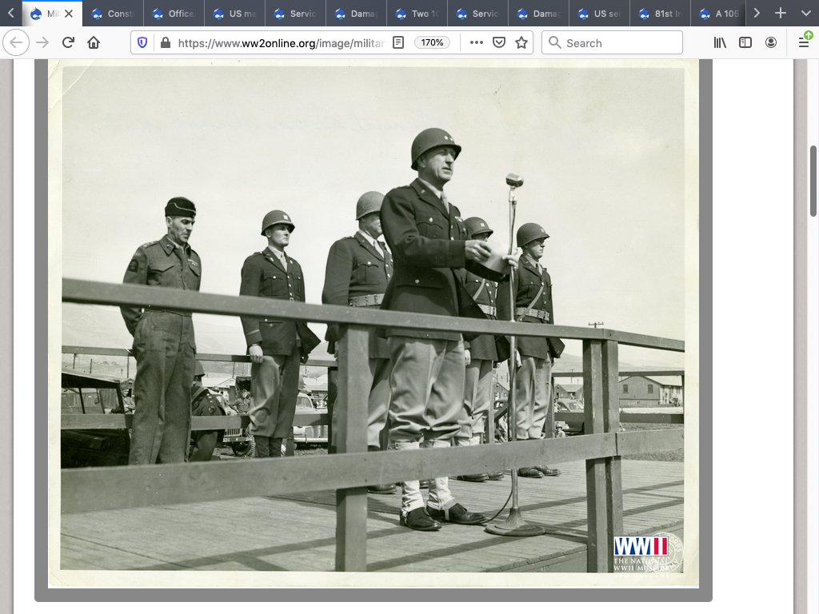The width and height of the screenshot is (819, 614).
Task: Reset the 170% zoom level badge
Action: 433,42
